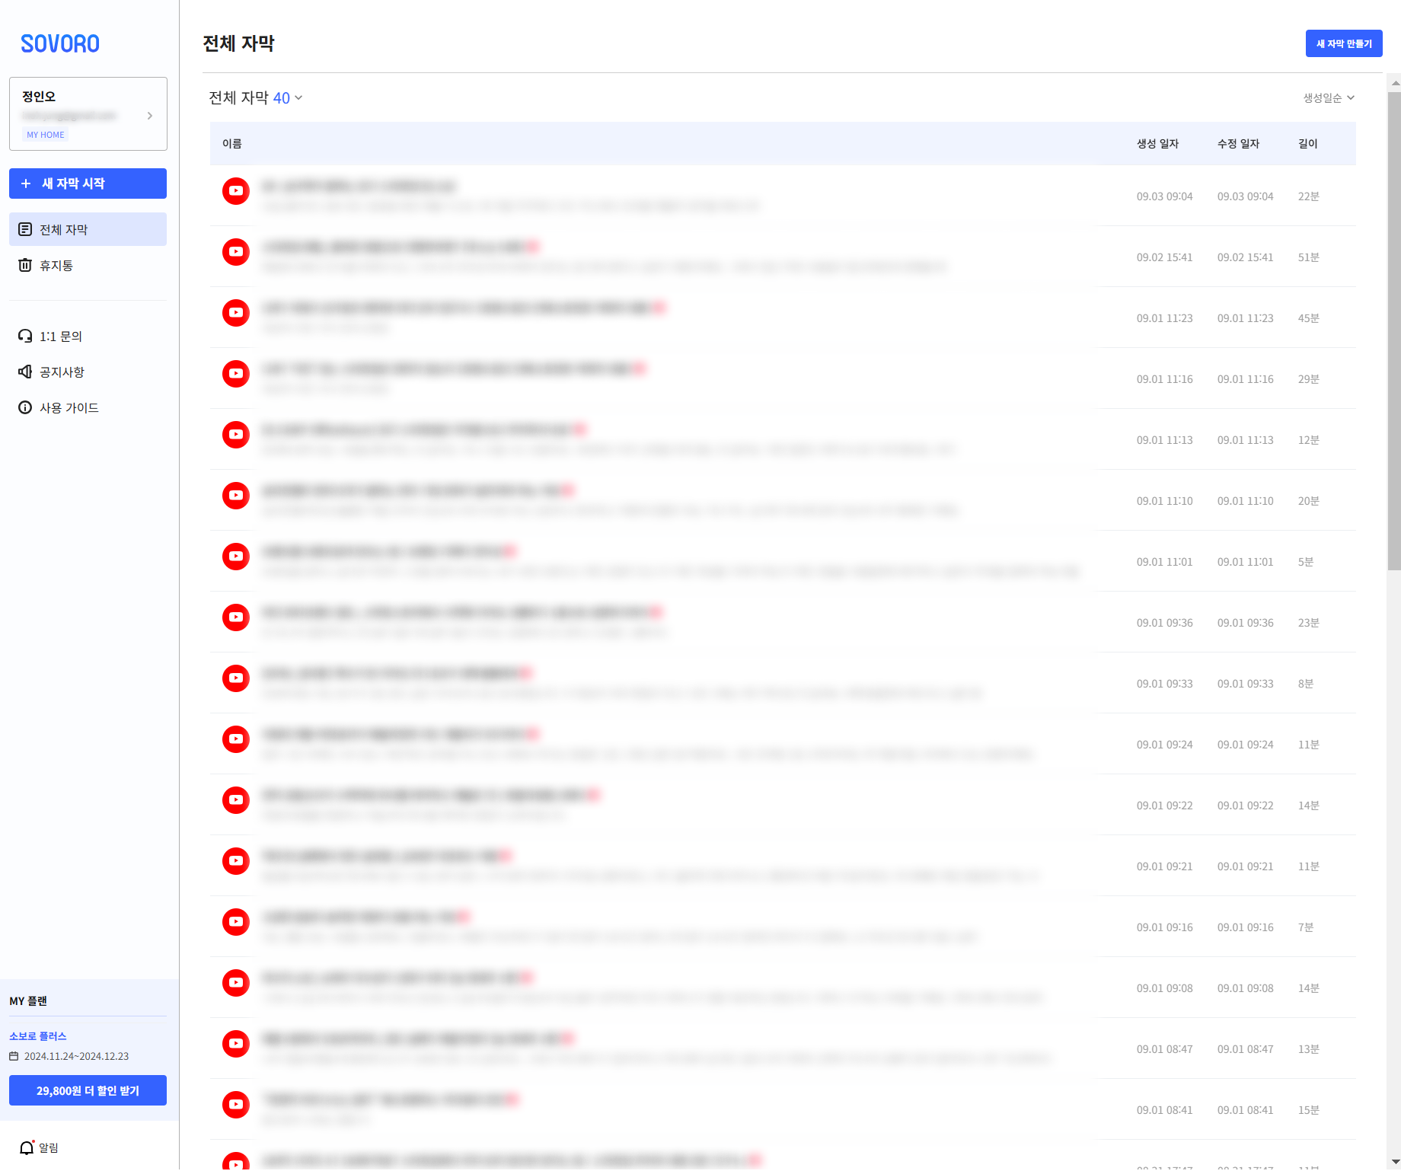Click YouTube icon of the 09.01 09:22 row
The height and width of the screenshot is (1171, 1401).
pos(236,800)
